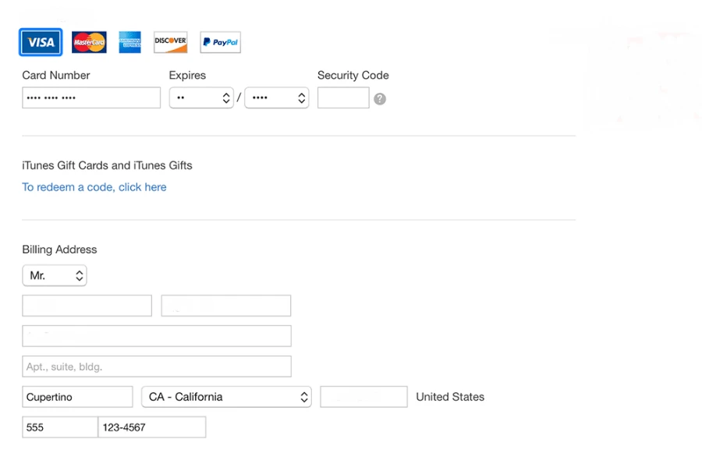Click into the Security Code field
Image resolution: width=702 pixels, height=457 pixels.
click(343, 98)
